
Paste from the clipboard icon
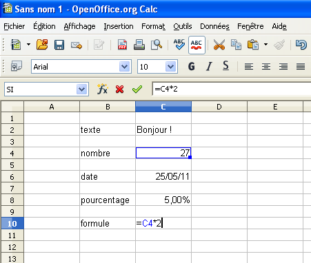click(253, 45)
